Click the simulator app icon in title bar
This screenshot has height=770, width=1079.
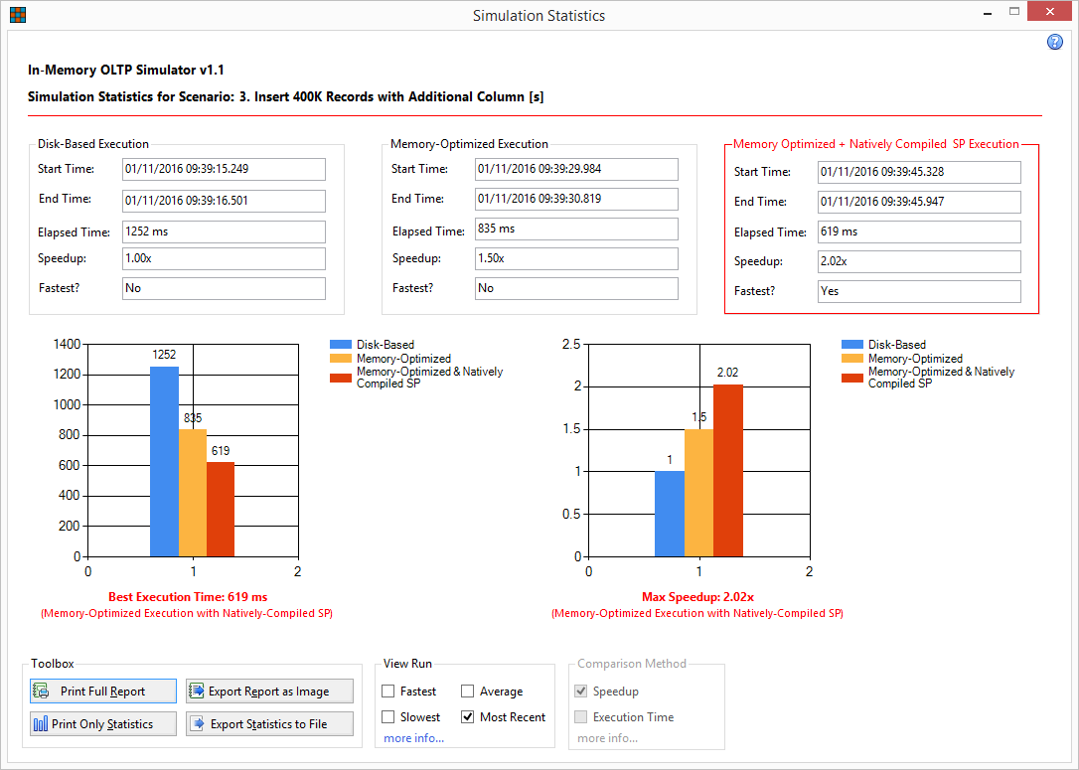coord(18,15)
